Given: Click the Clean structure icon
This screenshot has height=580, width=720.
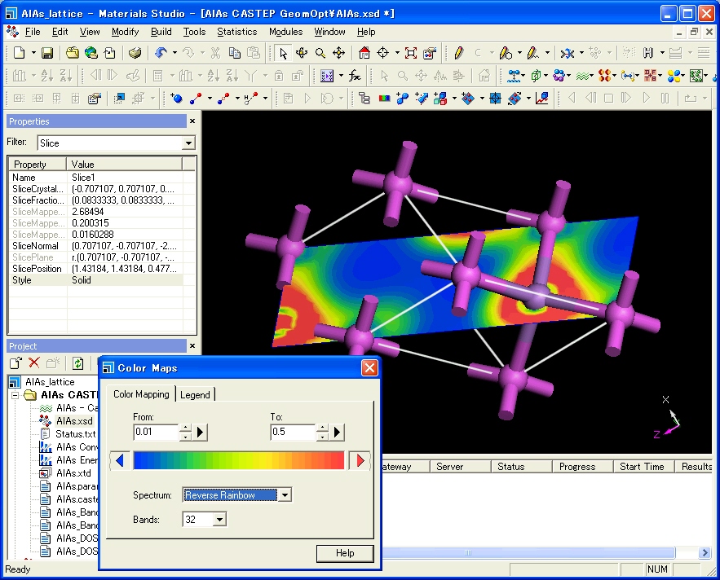Looking at the screenshot, I should click(x=567, y=53).
